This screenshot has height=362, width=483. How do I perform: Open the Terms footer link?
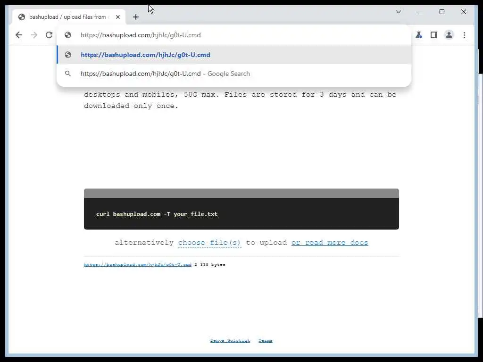[x=265, y=340]
